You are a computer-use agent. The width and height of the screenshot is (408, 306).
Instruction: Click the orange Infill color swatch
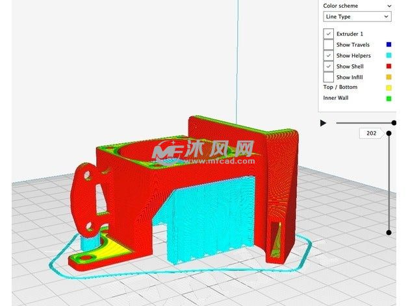tap(389, 77)
